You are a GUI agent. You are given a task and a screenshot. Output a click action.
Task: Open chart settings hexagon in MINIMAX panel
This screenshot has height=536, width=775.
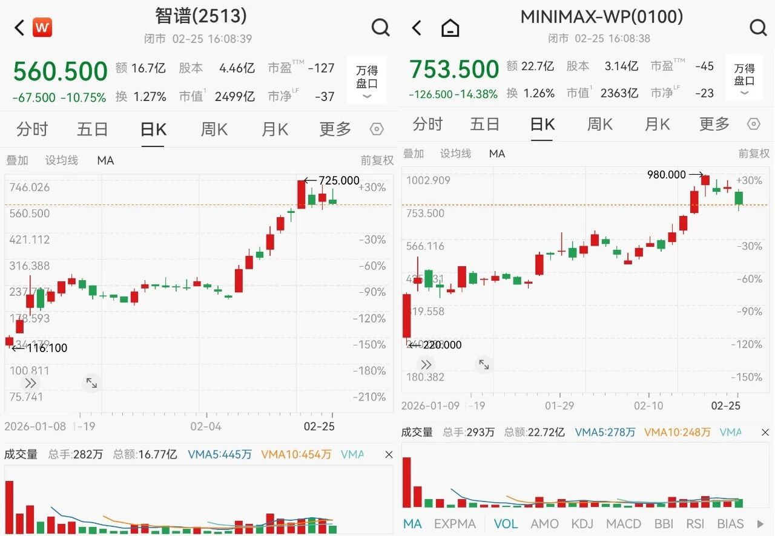point(753,124)
